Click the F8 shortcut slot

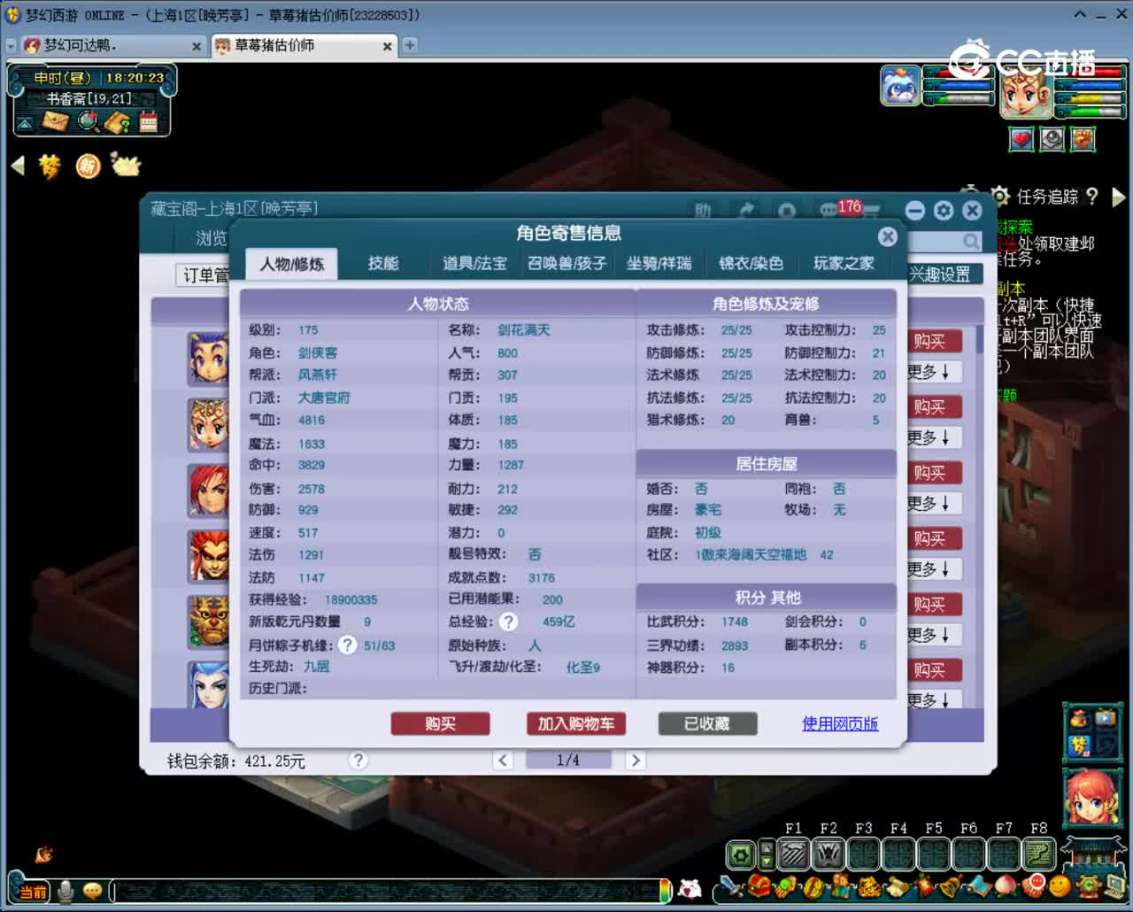(x=1038, y=854)
